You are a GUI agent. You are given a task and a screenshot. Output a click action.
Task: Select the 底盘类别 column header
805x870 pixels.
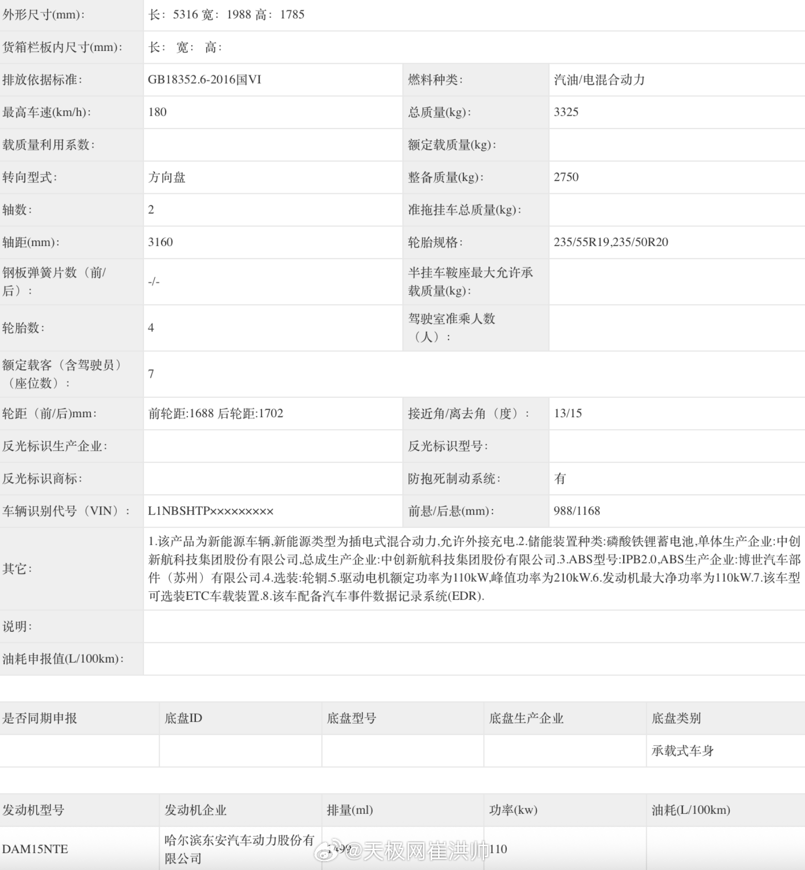[676, 719]
